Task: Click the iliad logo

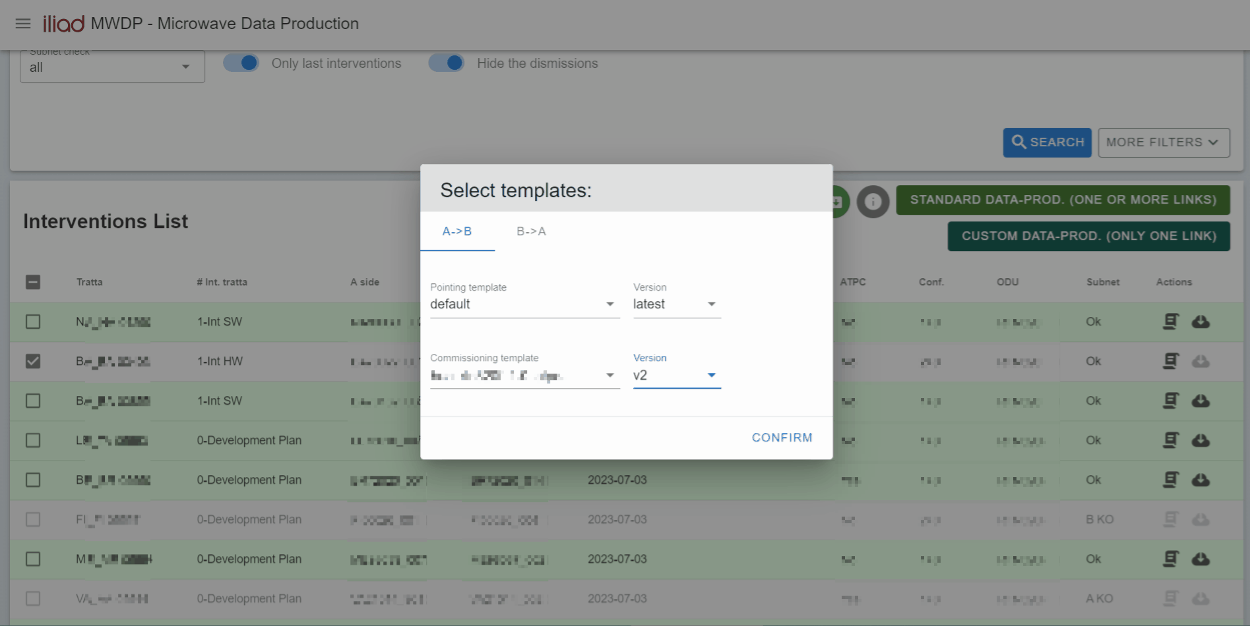Action: (x=63, y=24)
